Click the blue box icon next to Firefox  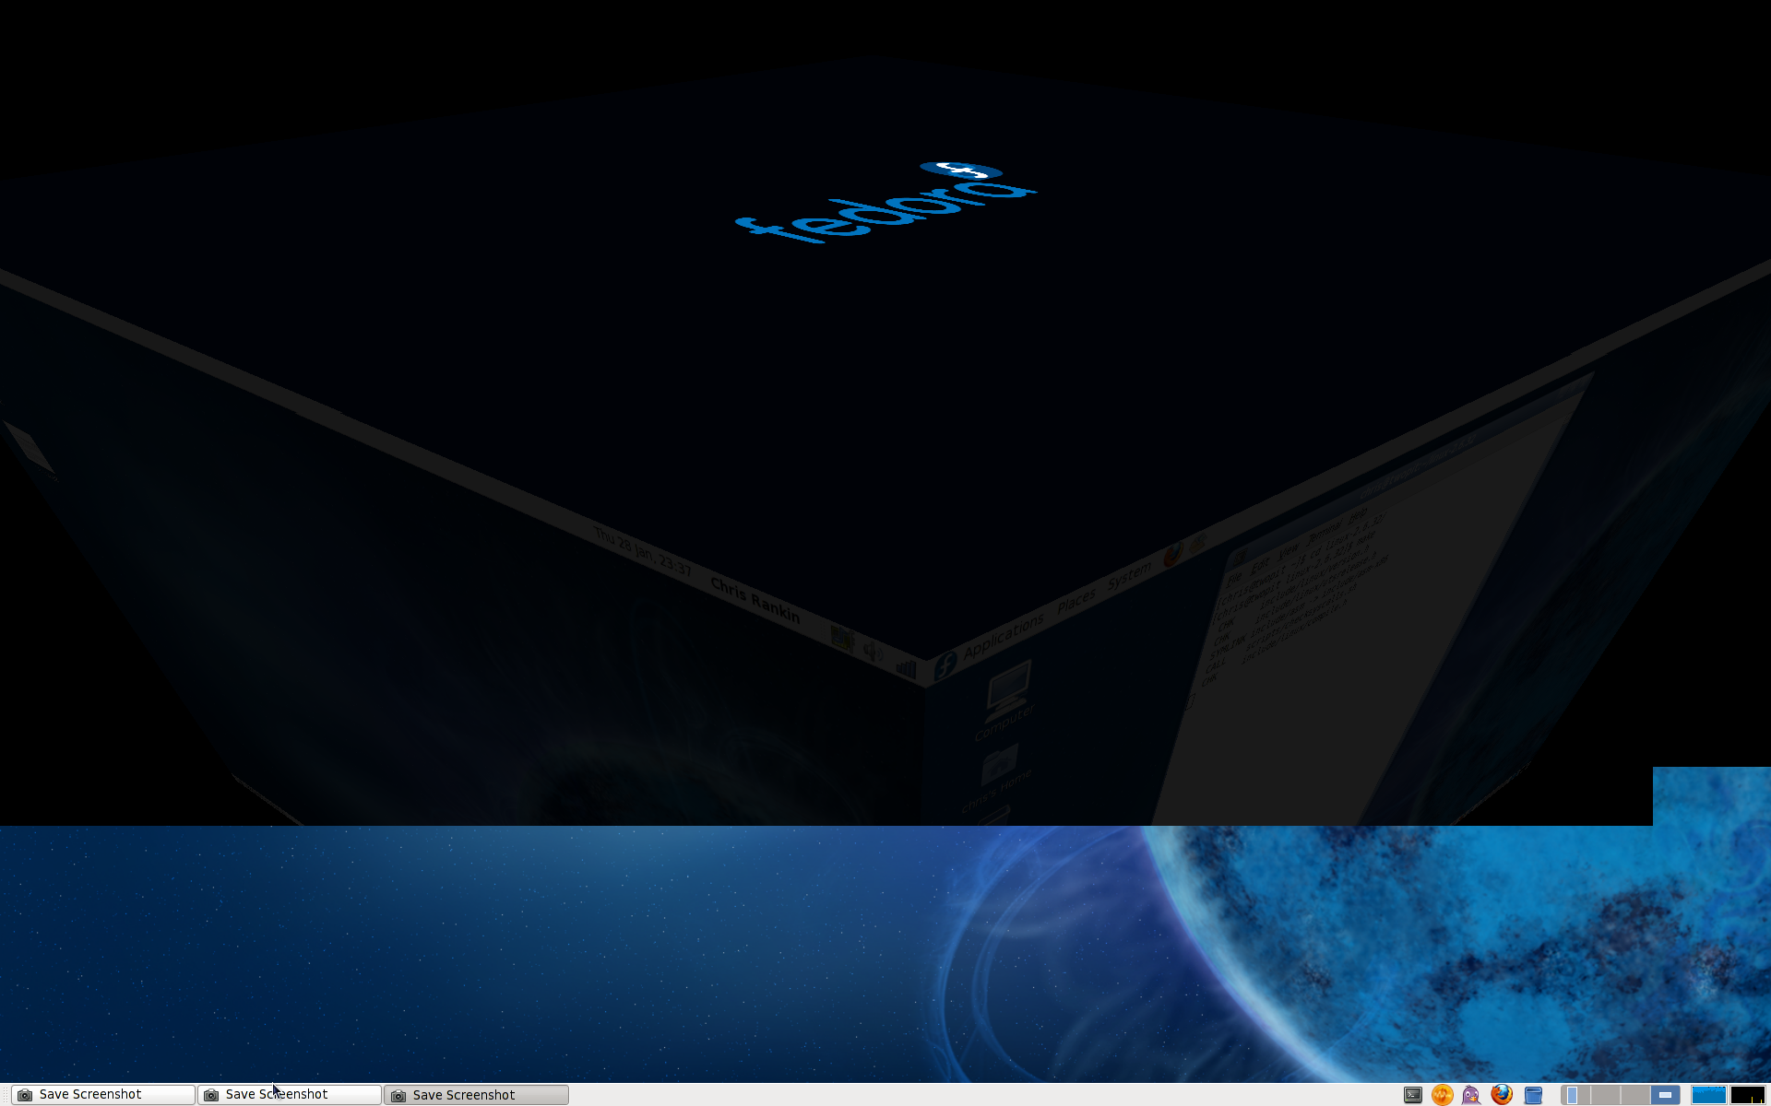[1533, 1095]
